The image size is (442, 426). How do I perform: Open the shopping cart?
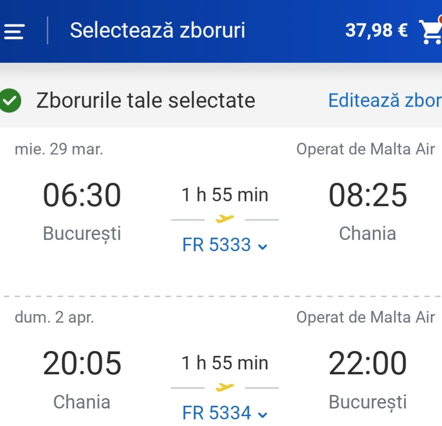click(x=430, y=31)
